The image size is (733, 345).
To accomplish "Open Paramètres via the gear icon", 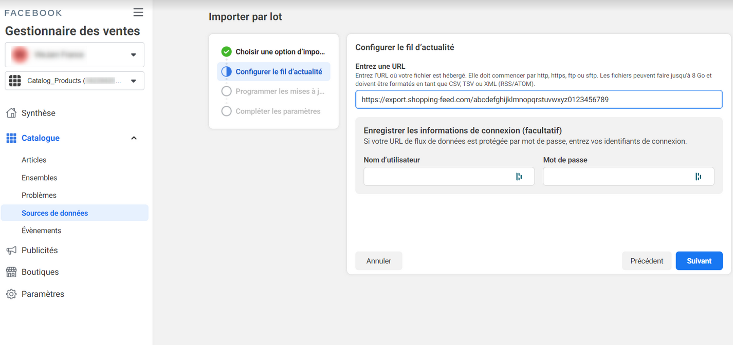I will [x=11, y=294].
